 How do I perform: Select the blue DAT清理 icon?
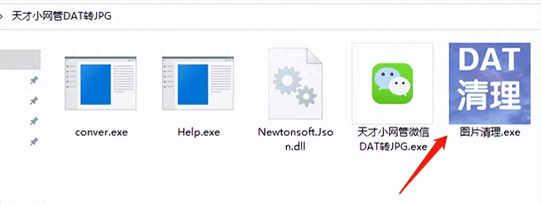pos(489,83)
